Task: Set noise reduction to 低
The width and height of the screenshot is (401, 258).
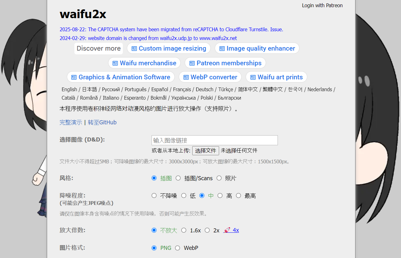Action: tap(184, 196)
